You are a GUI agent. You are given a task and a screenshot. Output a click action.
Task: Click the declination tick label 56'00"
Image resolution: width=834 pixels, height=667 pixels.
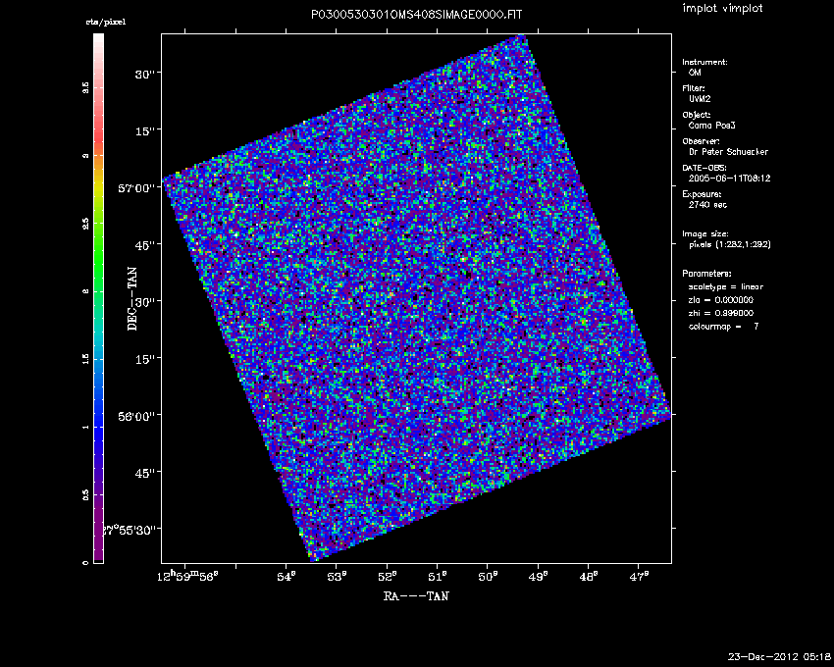pyautogui.click(x=136, y=416)
